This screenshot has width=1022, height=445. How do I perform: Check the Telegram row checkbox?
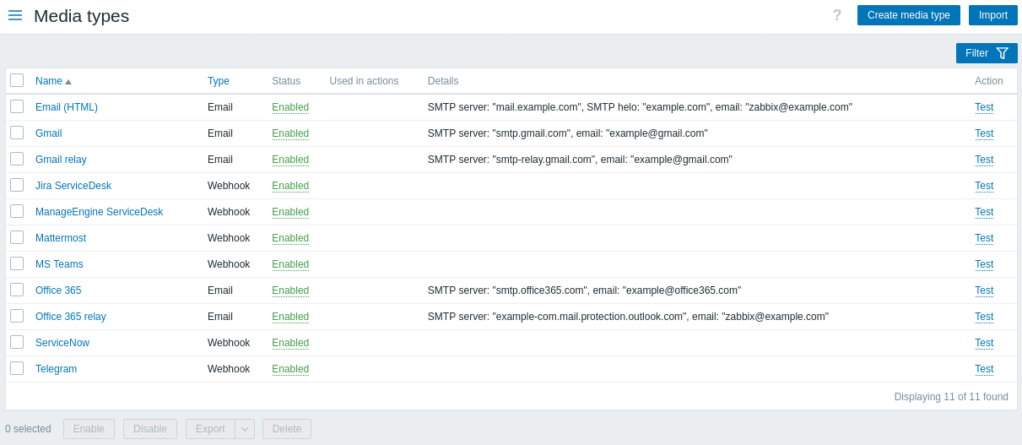17,368
